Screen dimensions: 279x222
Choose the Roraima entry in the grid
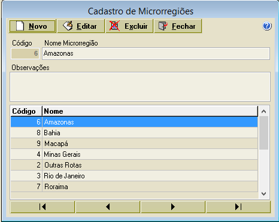click(134, 187)
